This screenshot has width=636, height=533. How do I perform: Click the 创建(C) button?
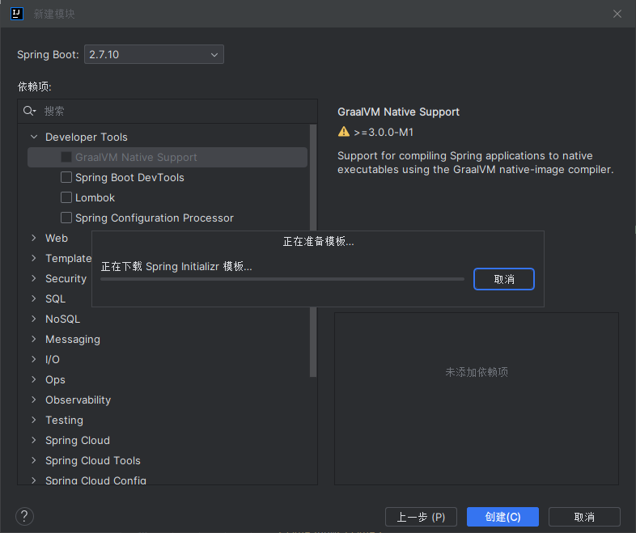502,517
